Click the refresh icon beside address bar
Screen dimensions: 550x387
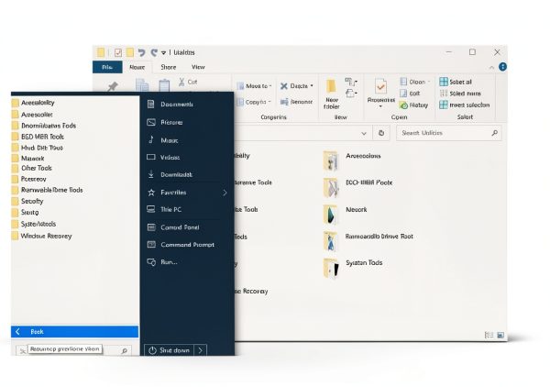[x=381, y=133]
